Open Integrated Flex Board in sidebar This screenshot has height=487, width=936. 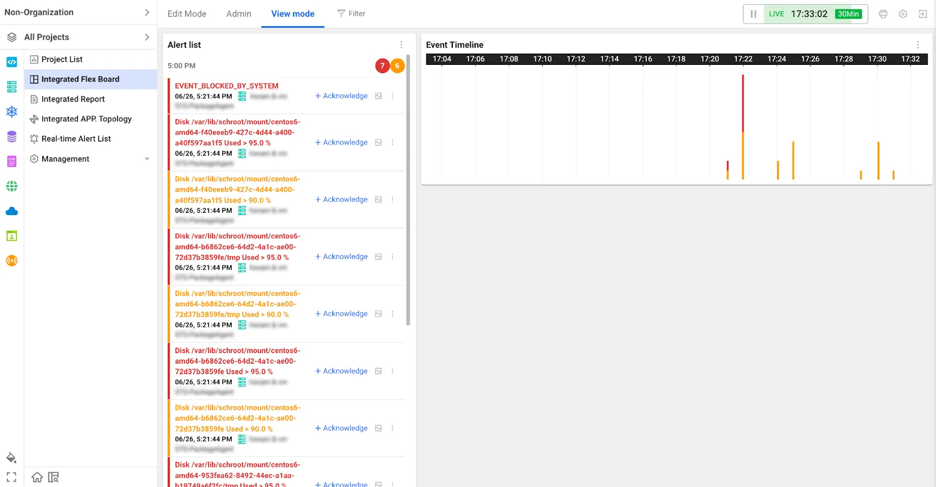click(90, 80)
